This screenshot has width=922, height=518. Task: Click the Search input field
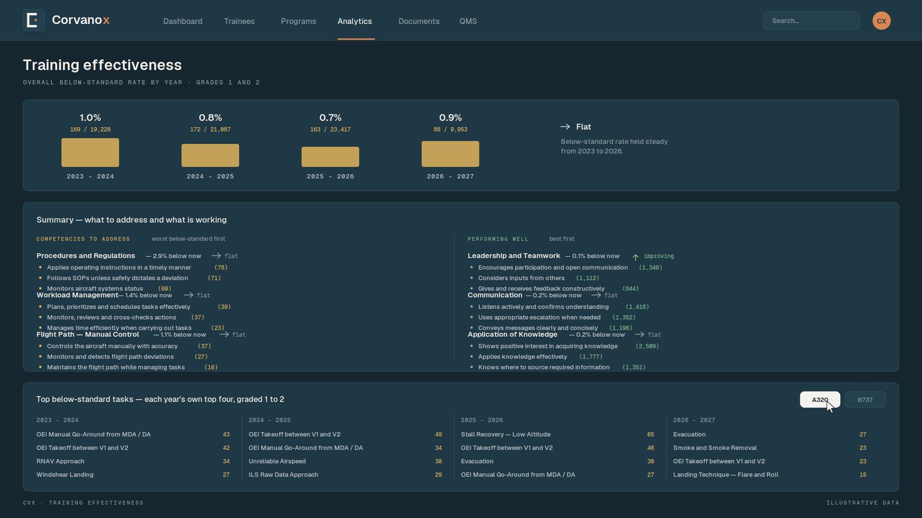811,20
